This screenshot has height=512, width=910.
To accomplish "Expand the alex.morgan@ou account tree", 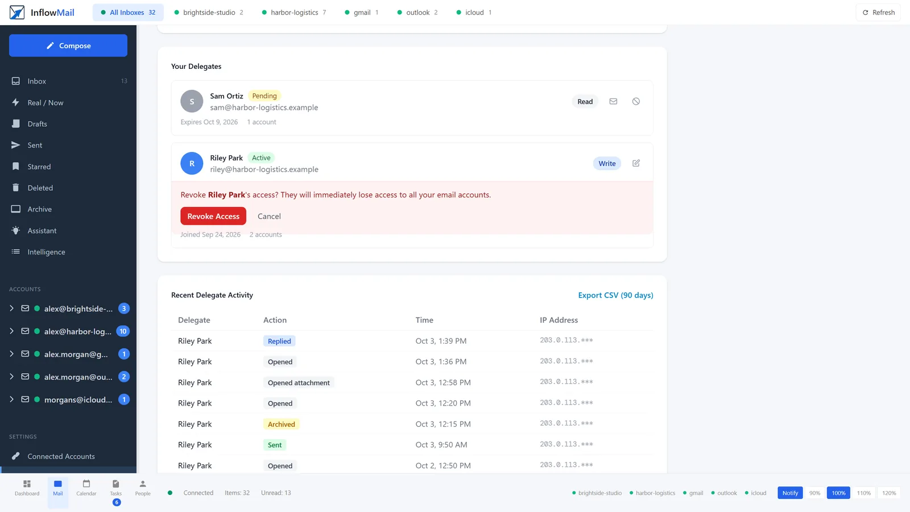I will point(11,377).
